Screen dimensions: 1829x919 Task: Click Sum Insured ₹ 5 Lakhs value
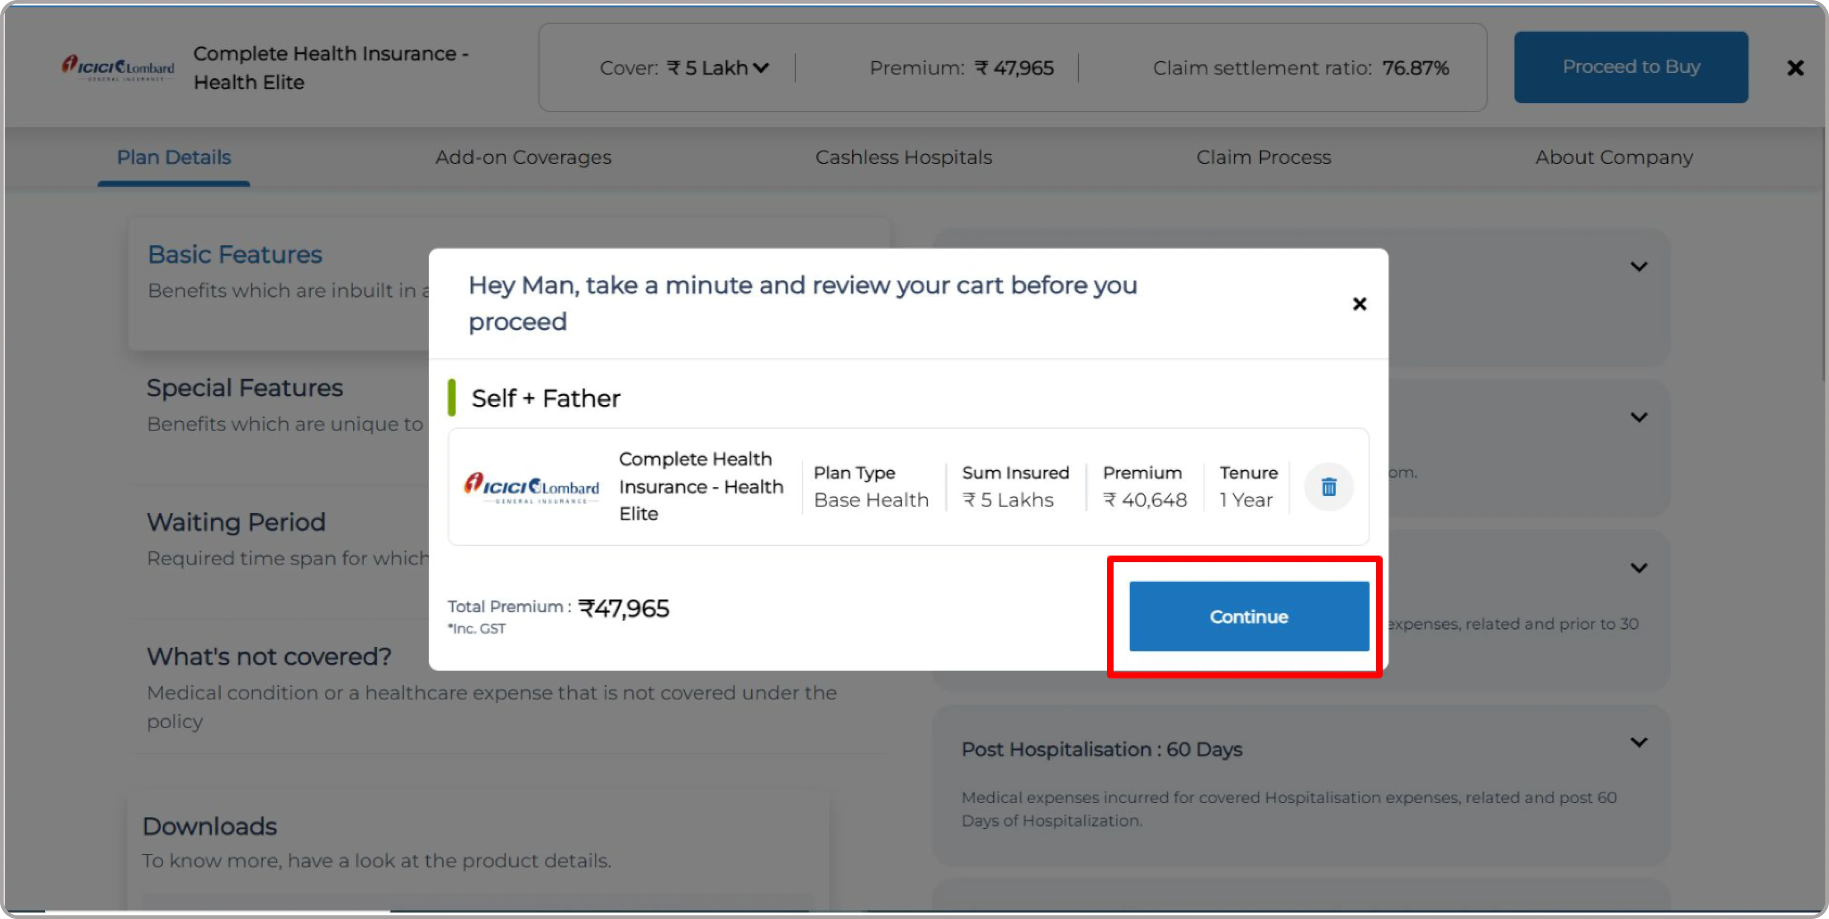1008,500
